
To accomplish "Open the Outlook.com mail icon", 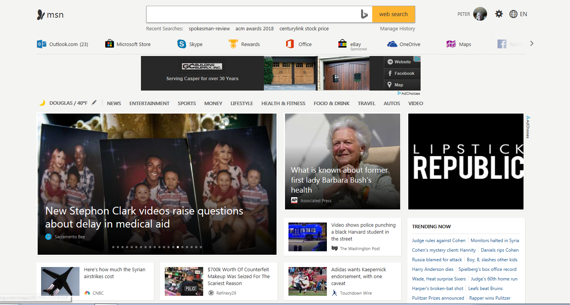I will pyautogui.click(x=41, y=44).
